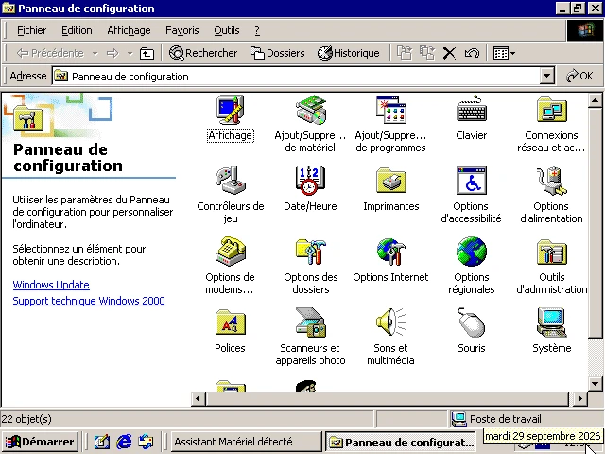This screenshot has width=605, height=454.
Task: Open the ? help menu
Action: (257, 30)
